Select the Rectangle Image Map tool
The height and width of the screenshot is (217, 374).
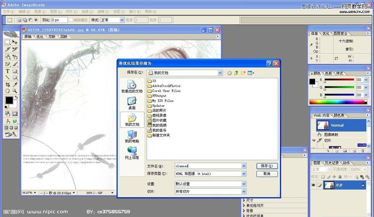point(8,57)
